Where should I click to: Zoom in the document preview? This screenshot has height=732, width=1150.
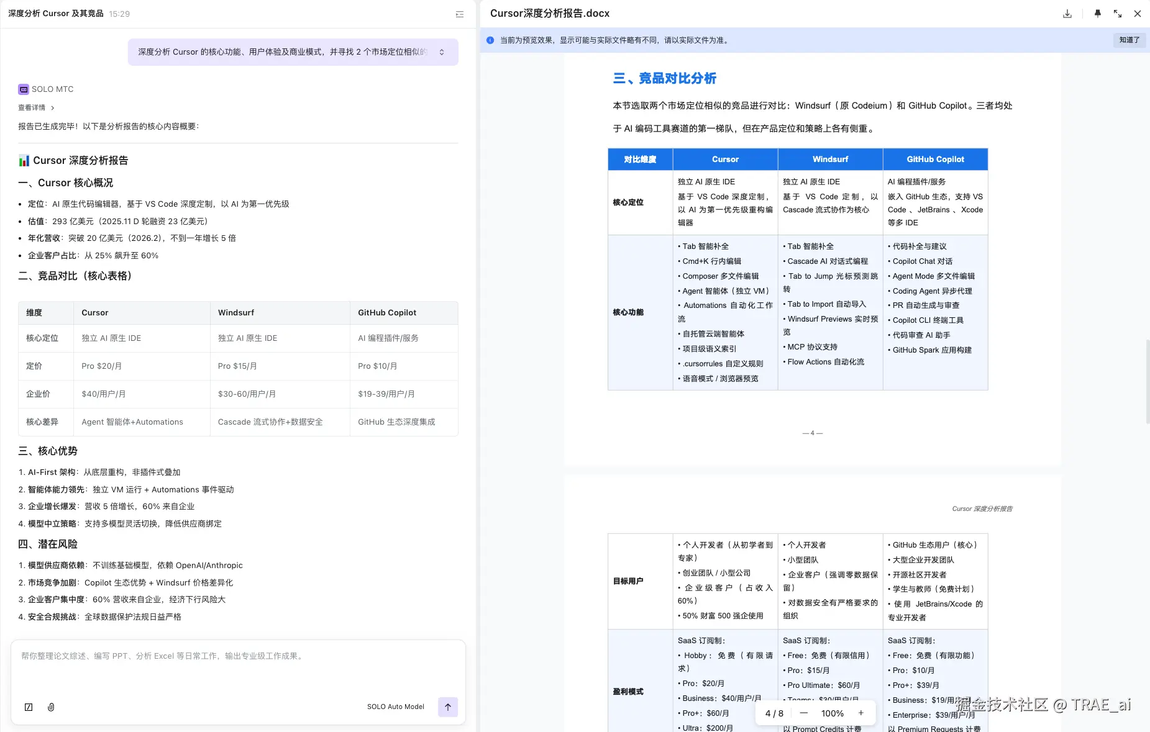[861, 713]
